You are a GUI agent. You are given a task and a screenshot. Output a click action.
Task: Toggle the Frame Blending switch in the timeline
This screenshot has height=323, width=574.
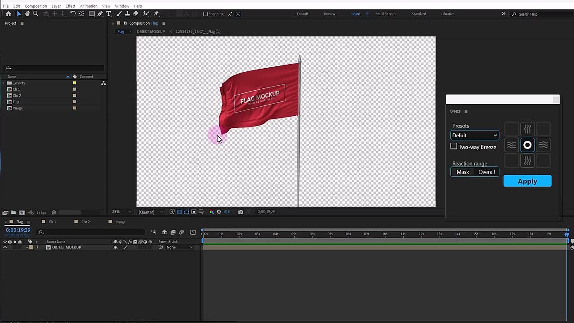pos(173,232)
